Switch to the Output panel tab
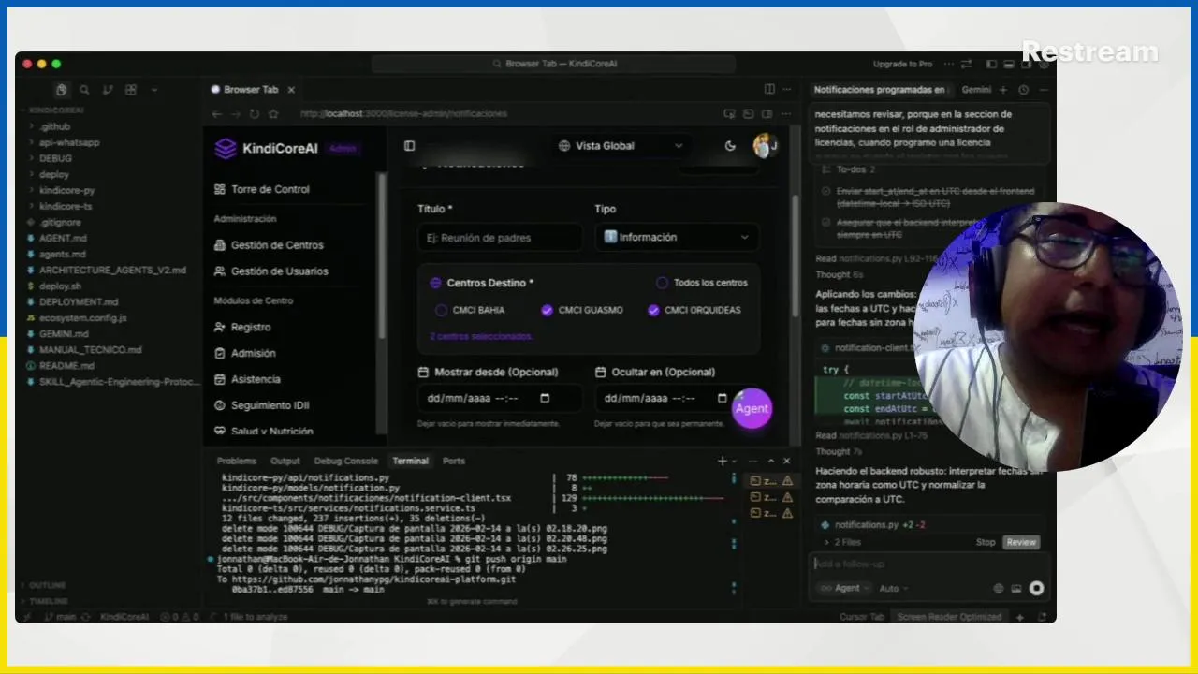Image resolution: width=1198 pixels, height=674 pixels. pos(285,461)
